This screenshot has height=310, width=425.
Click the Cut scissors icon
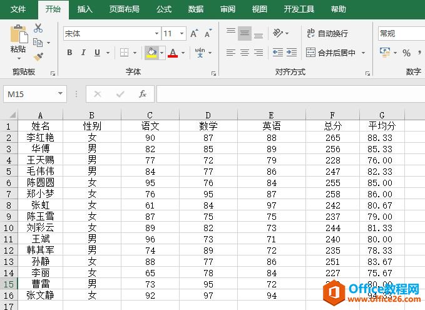38,28
